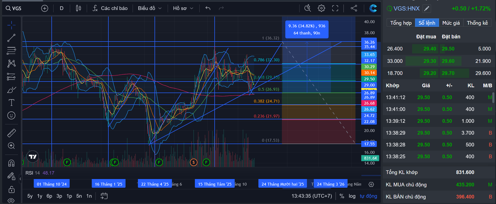Open chart settings gear
Screen dimensions: 496x204
pyautogui.click(x=321, y=8)
